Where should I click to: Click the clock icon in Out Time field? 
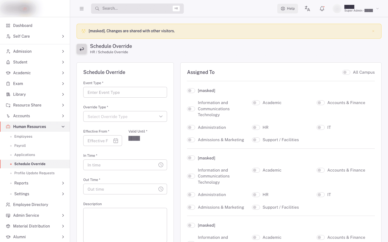(x=161, y=189)
